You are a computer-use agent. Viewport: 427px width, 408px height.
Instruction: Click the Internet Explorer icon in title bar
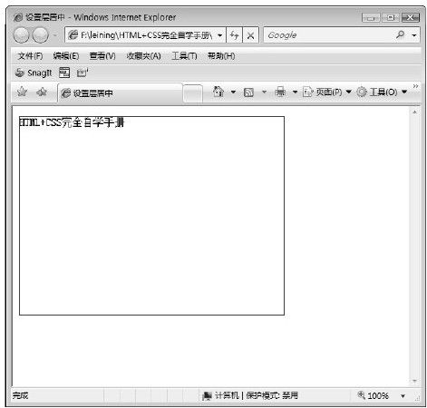pyautogui.click(x=18, y=17)
